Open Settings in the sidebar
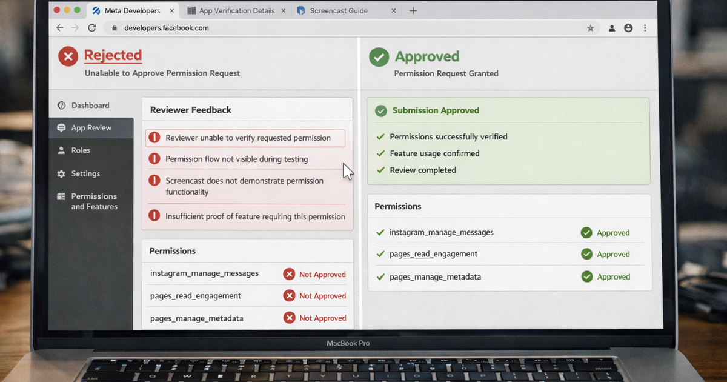This screenshot has width=727, height=382. pyautogui.click(x=91, y=173)
